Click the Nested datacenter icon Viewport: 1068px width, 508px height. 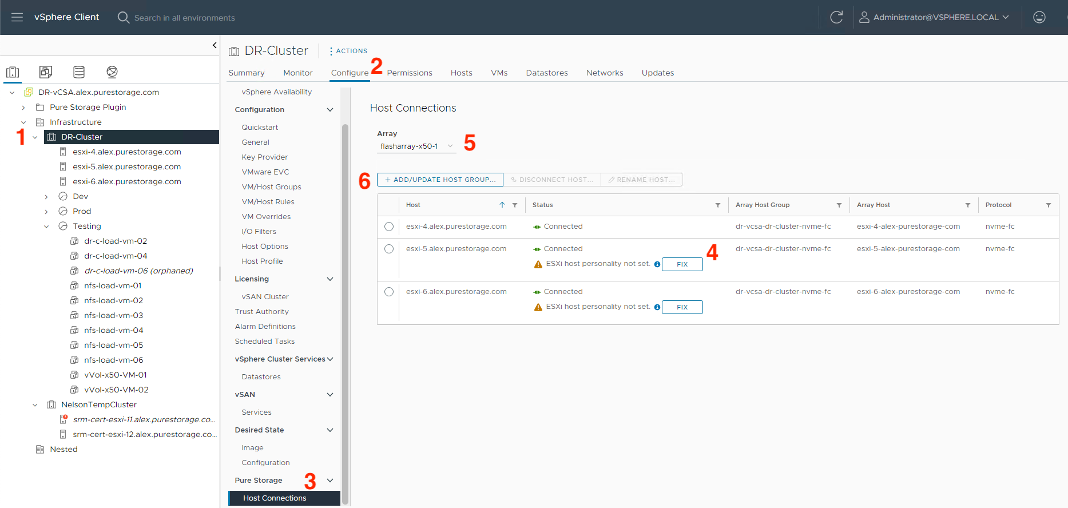click(x=40, y=449)
